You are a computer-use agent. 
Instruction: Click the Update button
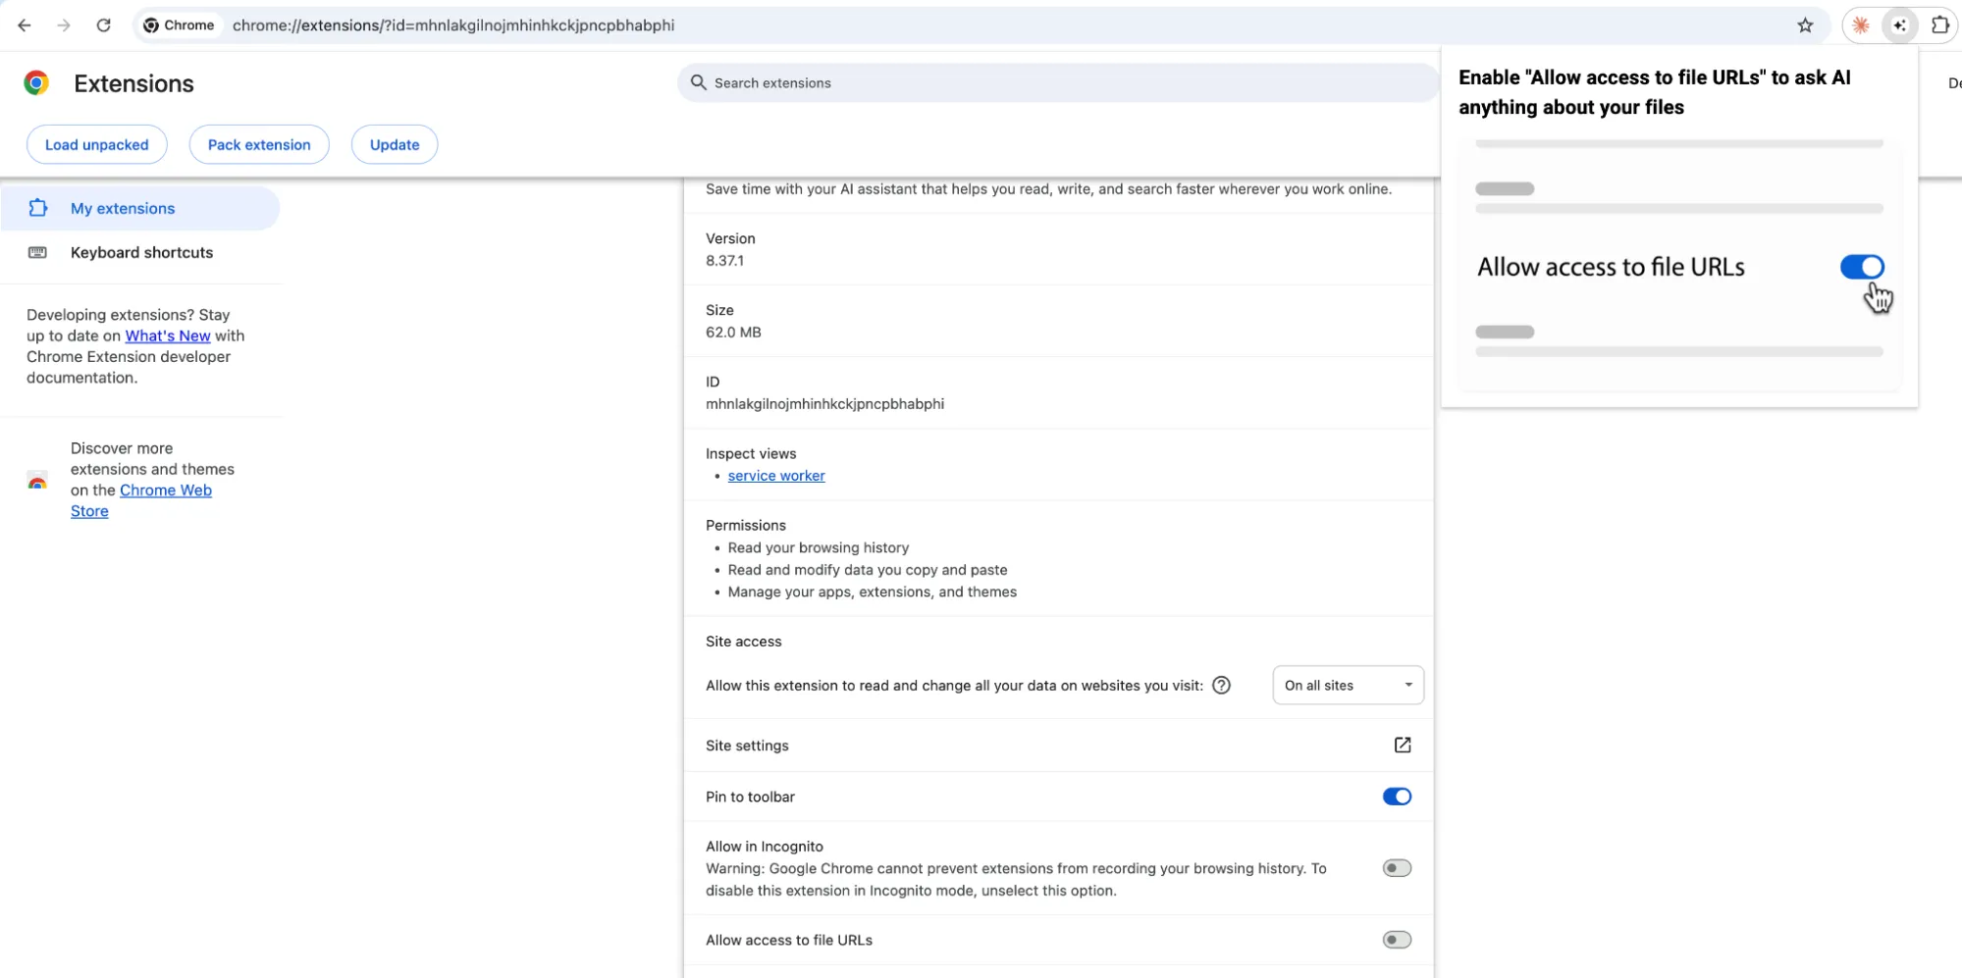[x=395, y=144]
